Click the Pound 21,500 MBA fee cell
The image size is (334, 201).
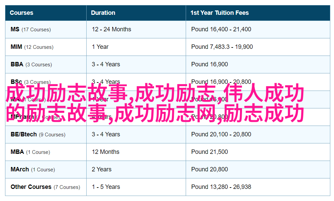coord(209,152)
